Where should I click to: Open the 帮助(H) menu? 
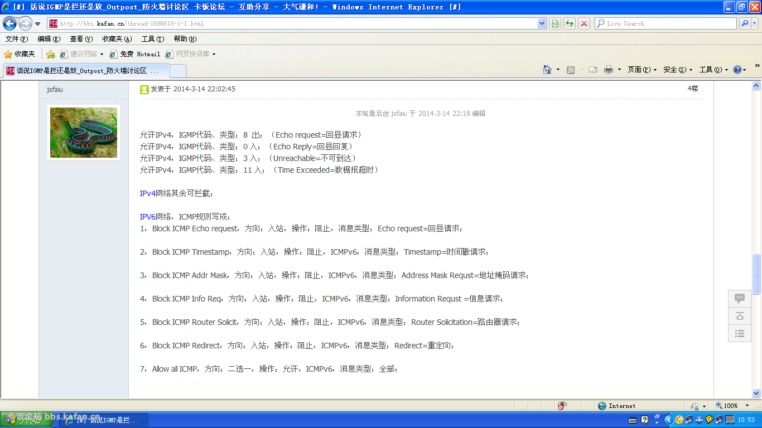(185, 39)
